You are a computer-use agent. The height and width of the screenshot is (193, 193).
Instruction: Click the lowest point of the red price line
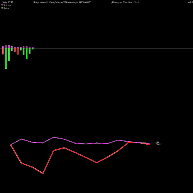click(43, 174)
